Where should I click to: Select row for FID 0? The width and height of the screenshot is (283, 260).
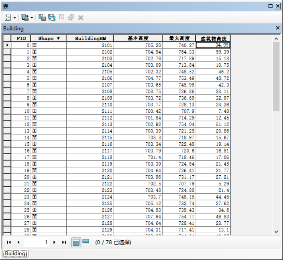[7, 45]
